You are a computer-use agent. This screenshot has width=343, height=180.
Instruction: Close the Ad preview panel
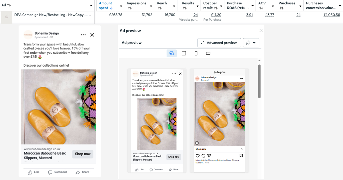tap(261, 31)
